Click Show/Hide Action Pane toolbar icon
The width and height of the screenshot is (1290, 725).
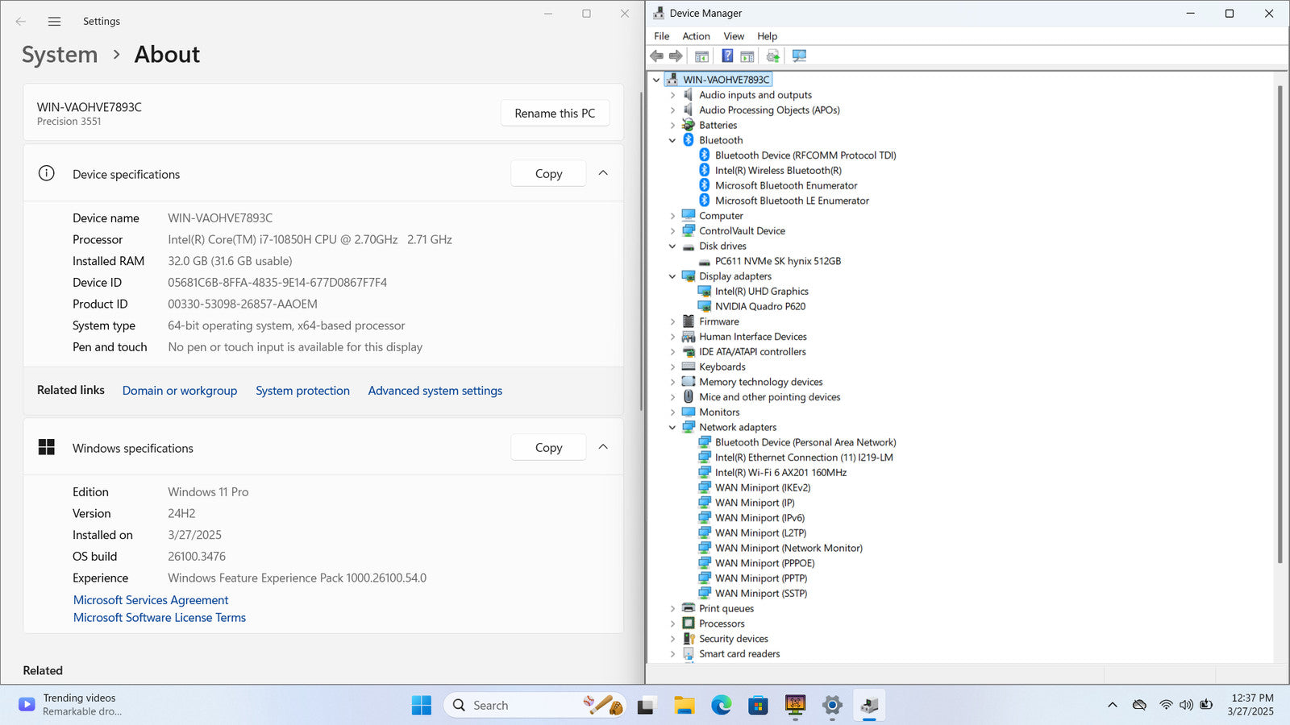click(747, 56)
